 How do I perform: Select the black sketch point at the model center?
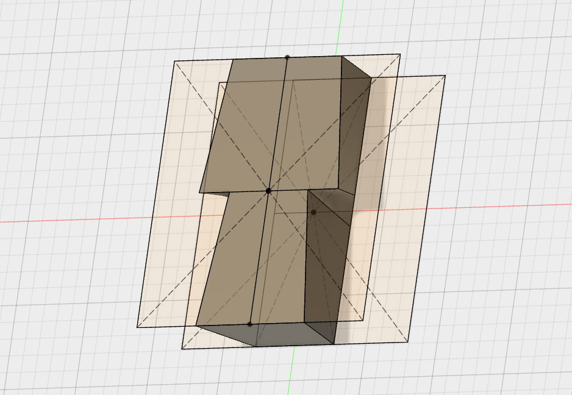(x=268, y=191)
